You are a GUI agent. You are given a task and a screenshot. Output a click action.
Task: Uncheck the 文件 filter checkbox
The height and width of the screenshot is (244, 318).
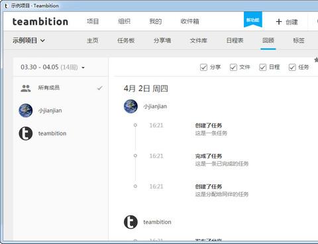[233, 67]
